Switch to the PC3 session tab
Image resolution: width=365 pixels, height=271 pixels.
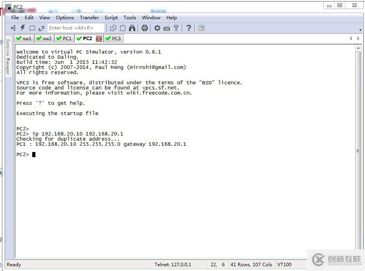[x=113, y=39]
